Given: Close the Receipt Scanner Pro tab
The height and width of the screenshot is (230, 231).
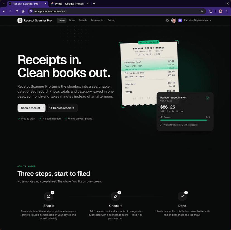Looking at the screenshot, I should [x=45, y=4].
